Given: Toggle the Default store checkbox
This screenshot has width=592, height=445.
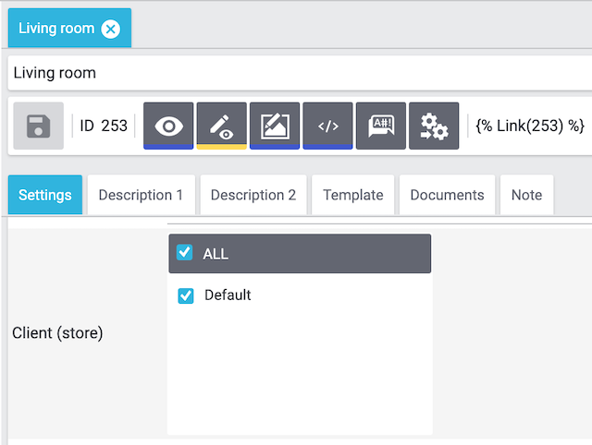Looking at the screenshot, I should (x=185, y=295).
